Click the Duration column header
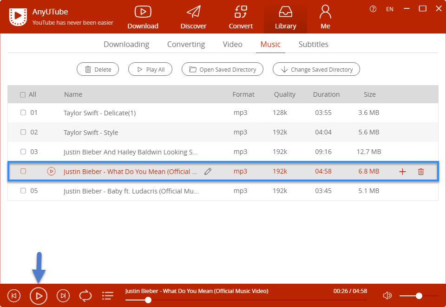This screenshot has height=307, width=446. click(x=326, y=94)
